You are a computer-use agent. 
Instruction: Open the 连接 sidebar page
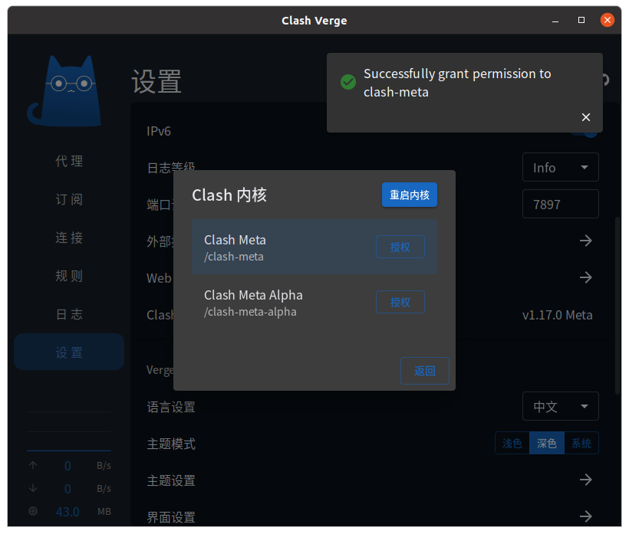pyautogui.click(x=69, y=238)
